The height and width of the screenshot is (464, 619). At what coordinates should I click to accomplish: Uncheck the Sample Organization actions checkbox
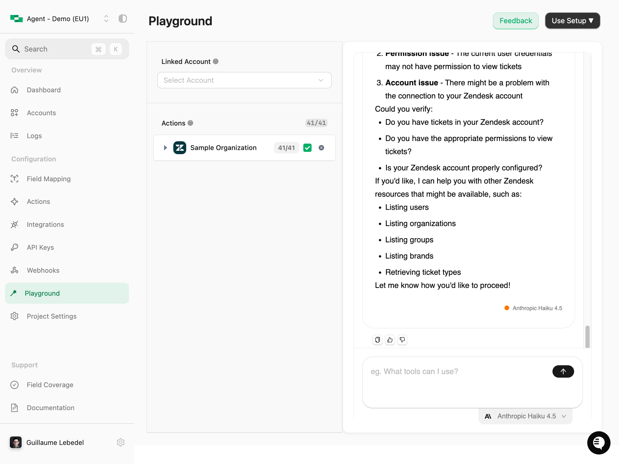pyautogui.click(x=307, y=148)
